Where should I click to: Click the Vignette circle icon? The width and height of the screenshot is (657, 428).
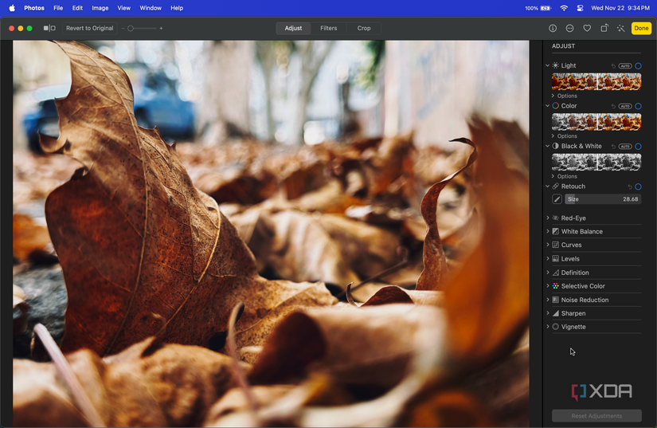[x=555, y=327]
